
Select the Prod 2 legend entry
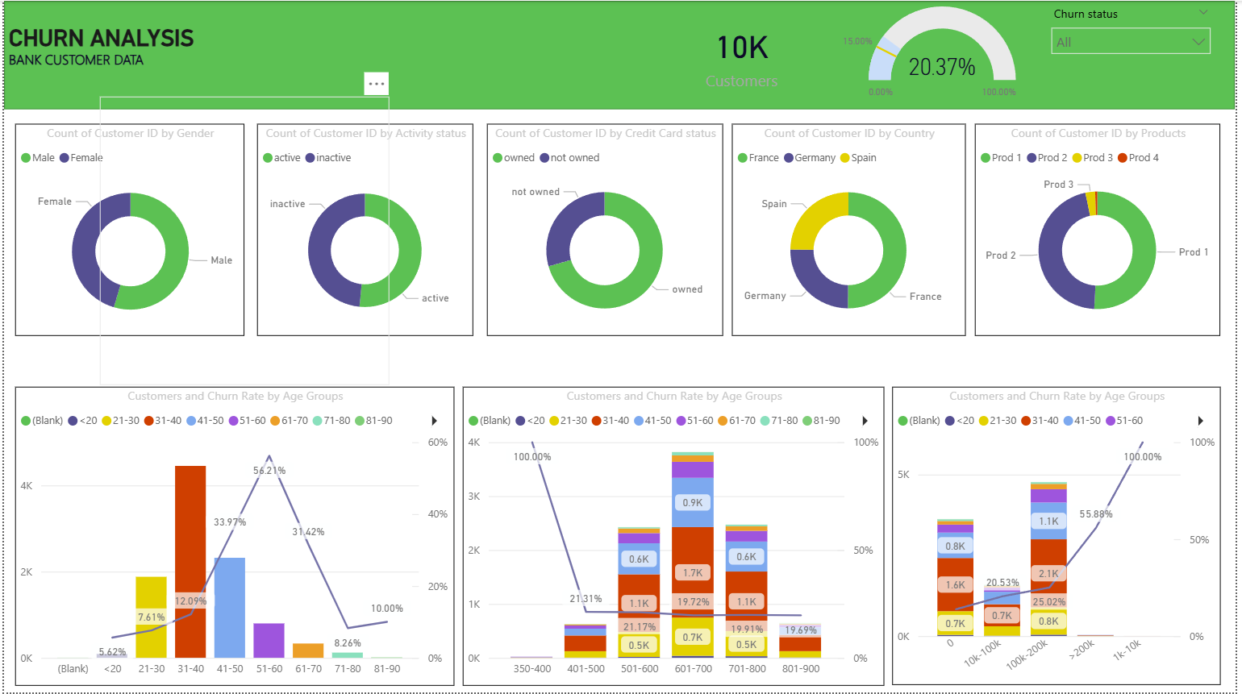point(1047,158)
